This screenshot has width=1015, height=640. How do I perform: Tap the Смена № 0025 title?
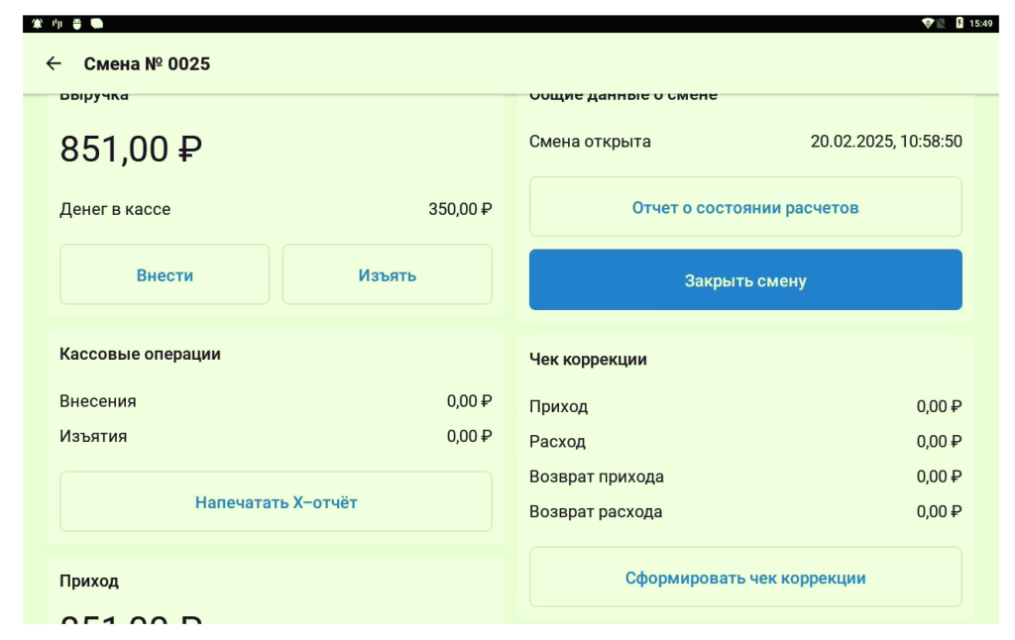pos(147,63)
